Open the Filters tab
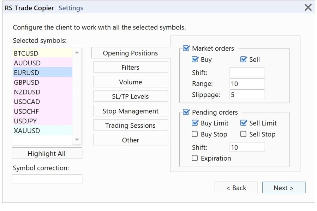Screen dimensions: 317x211 coord(131,67)
